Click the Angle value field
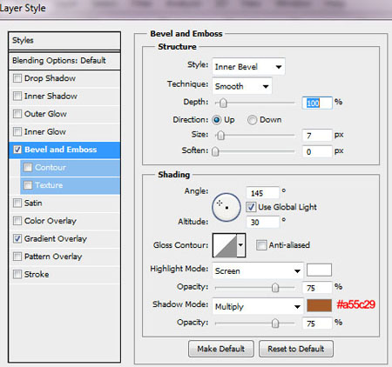 [x=262, y=193]
